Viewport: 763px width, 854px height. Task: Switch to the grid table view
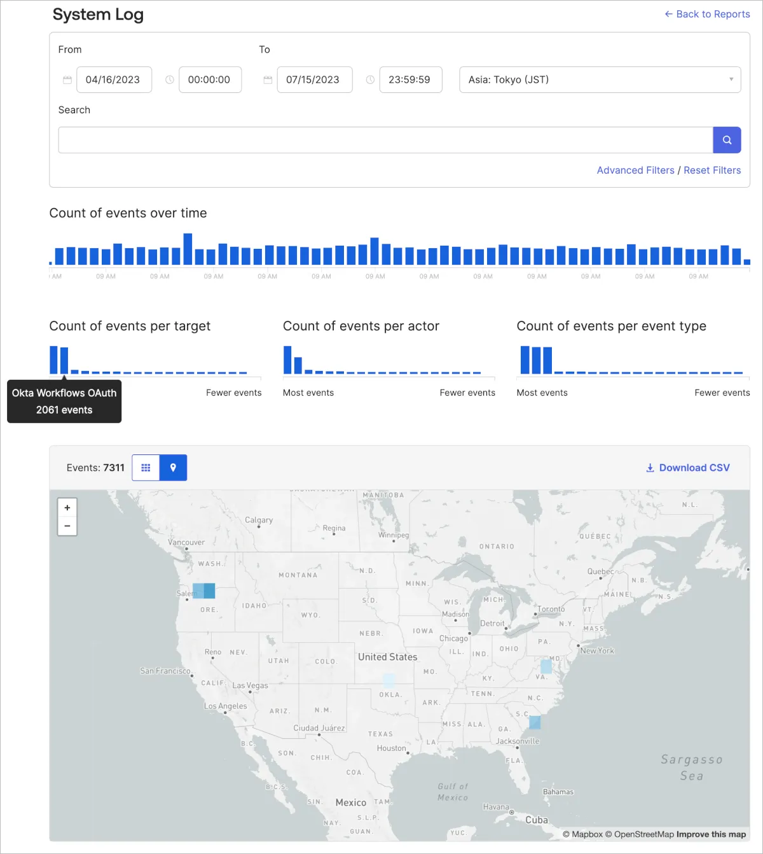tap(146, 468)
